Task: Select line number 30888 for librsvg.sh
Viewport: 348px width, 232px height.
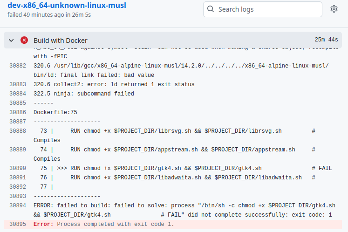Action: click(x=18, y=131)
